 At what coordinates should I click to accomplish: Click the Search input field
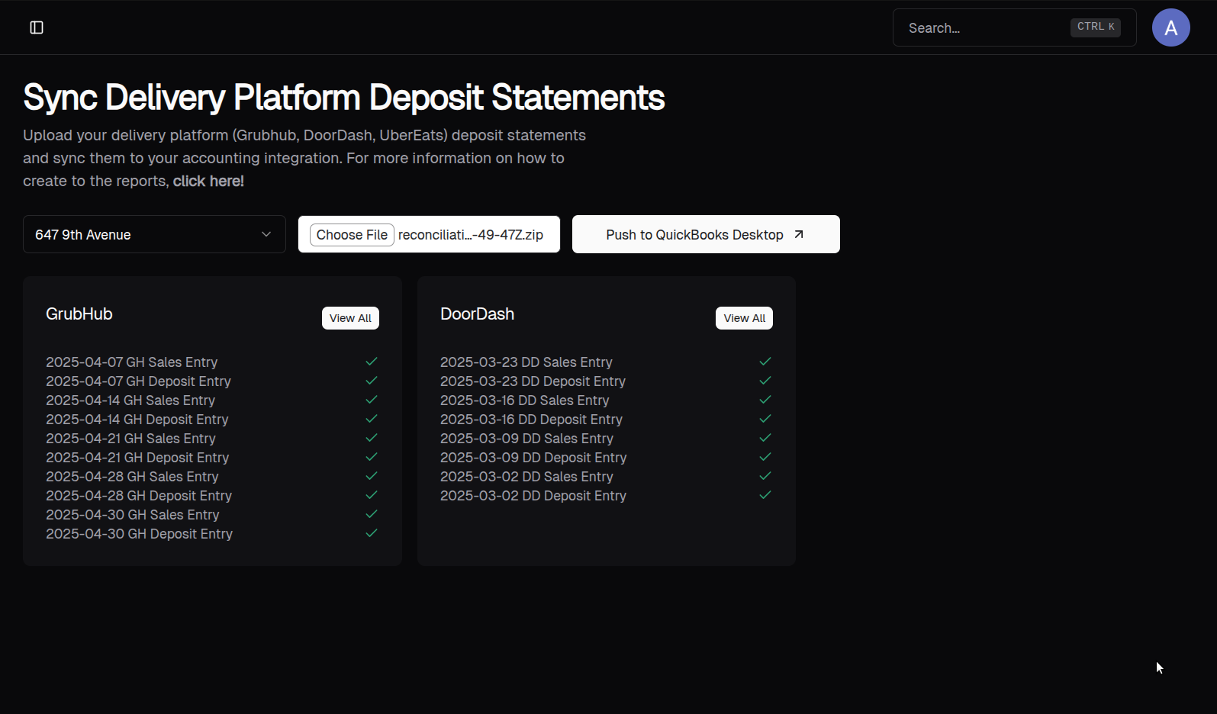[x=1014, y=27]
